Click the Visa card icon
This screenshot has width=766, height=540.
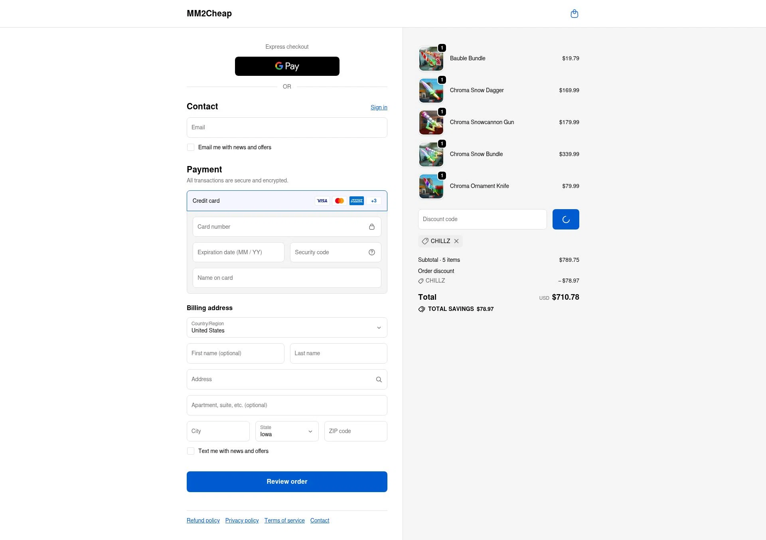point(322,201)
